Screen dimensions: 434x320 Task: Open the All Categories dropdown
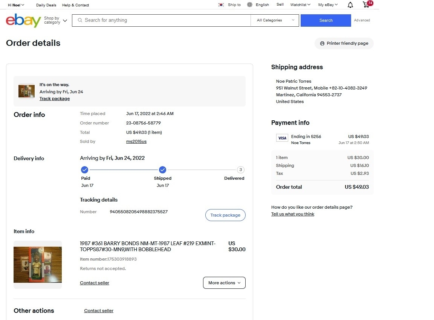[x=275, y=20]
